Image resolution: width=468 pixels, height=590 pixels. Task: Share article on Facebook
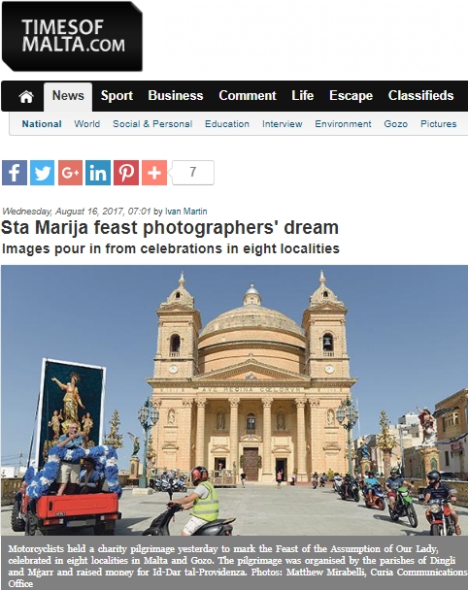click(15, 173)
